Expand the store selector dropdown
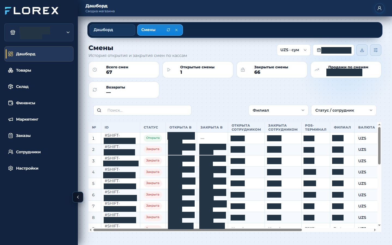Image resolution: width=392 pixels, height=245 pixels. 39,32
